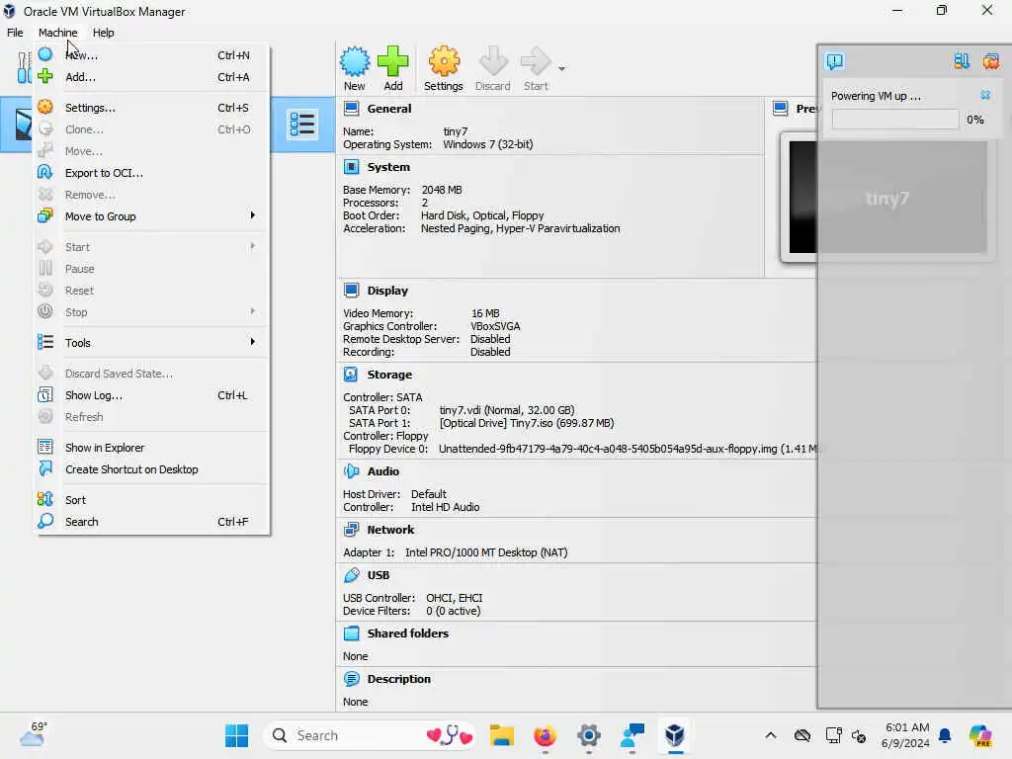Choose Sort in the Machine menu
1012x759 pixels.
[151, 499]
